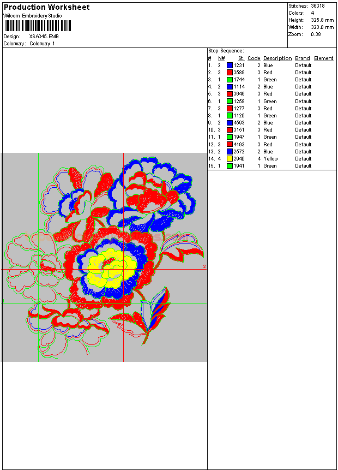Click stitch count '1941' in row 15
This screenshot has width=338, height=470.
(x=239, y=166)
